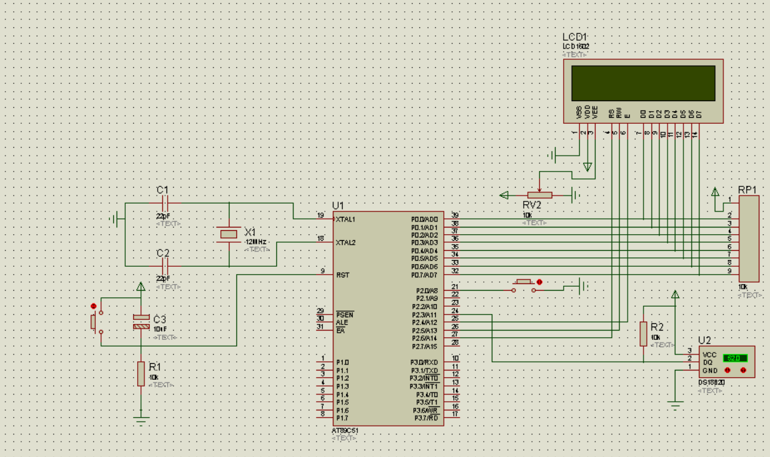The width and height of the screenshot is (770, 457).
Task: Click the P3.7/RD pin label
Action: [426, 418]
